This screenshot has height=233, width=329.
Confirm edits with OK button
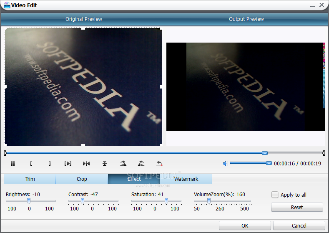[245, 225]
